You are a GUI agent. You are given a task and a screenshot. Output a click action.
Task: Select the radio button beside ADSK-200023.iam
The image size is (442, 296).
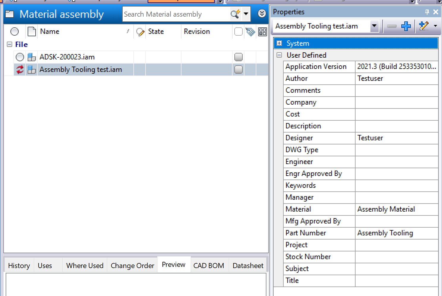[20, 57]
